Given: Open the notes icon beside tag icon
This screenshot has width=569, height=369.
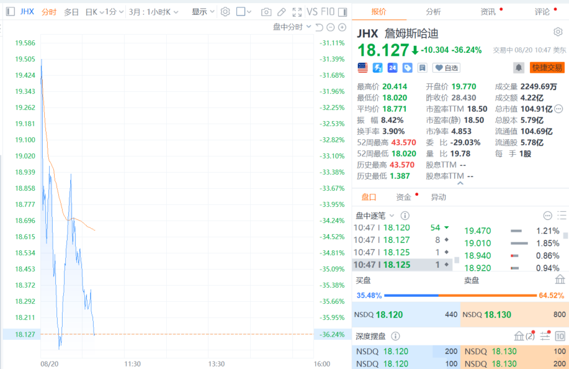Looking at the screenshot, I should (x=422, y=68).
